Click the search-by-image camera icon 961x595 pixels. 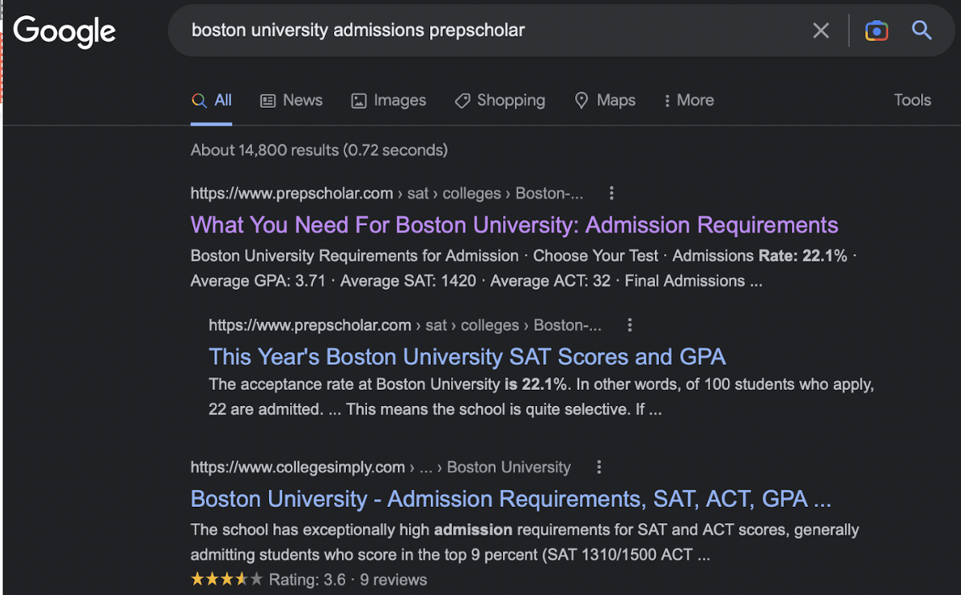[x=876, y=30]
